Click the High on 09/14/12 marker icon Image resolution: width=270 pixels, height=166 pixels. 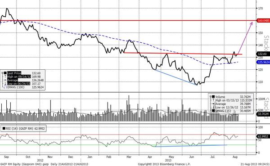(5, 76)
